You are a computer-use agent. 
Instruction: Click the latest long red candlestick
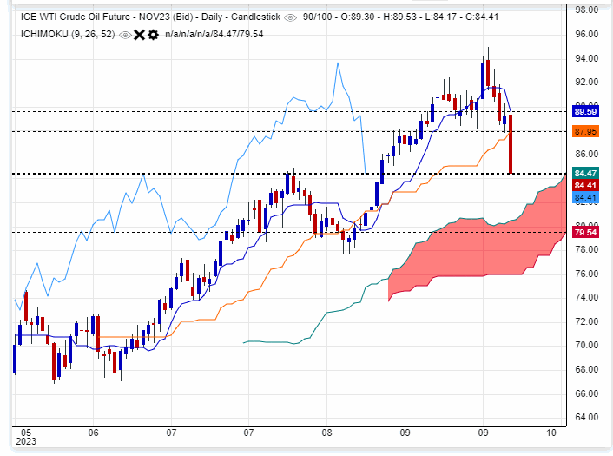pyautogui.click(x=511, y=143)
